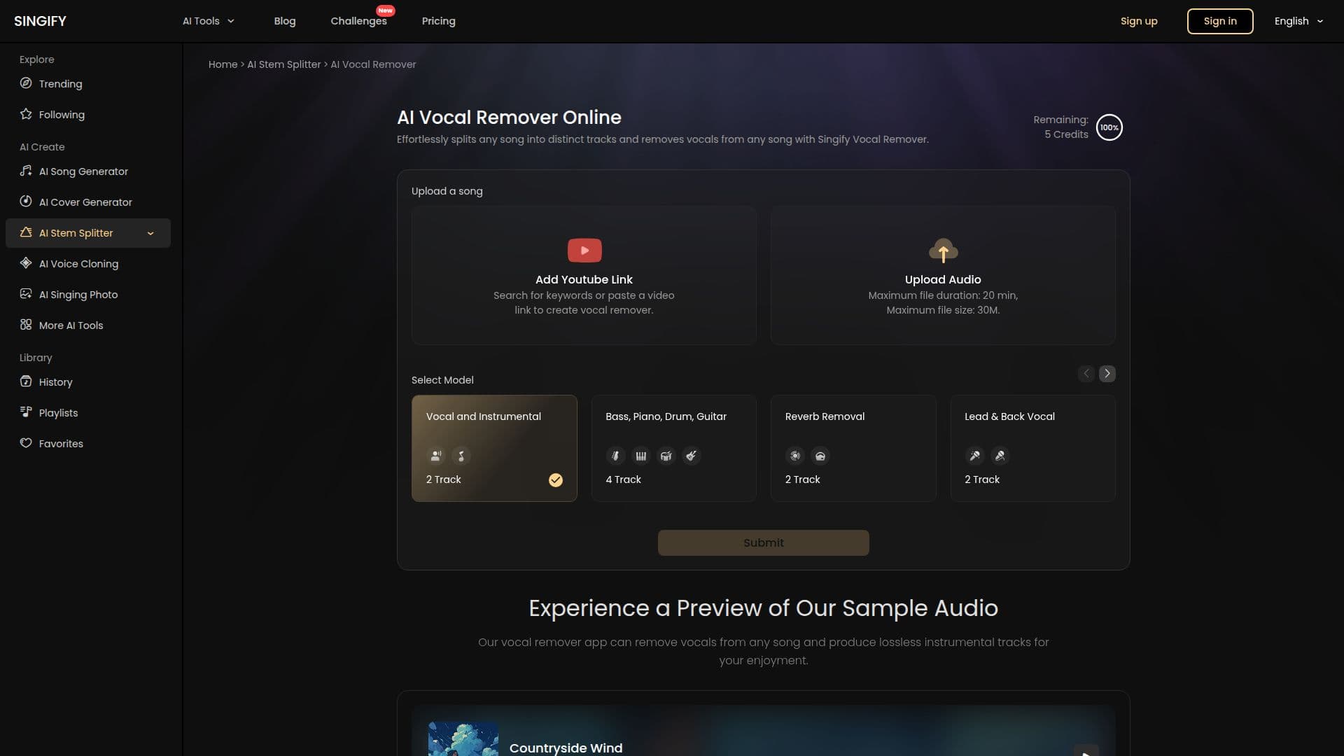Click the AI Stem Splitter breadcrumb link

[283, 64]
